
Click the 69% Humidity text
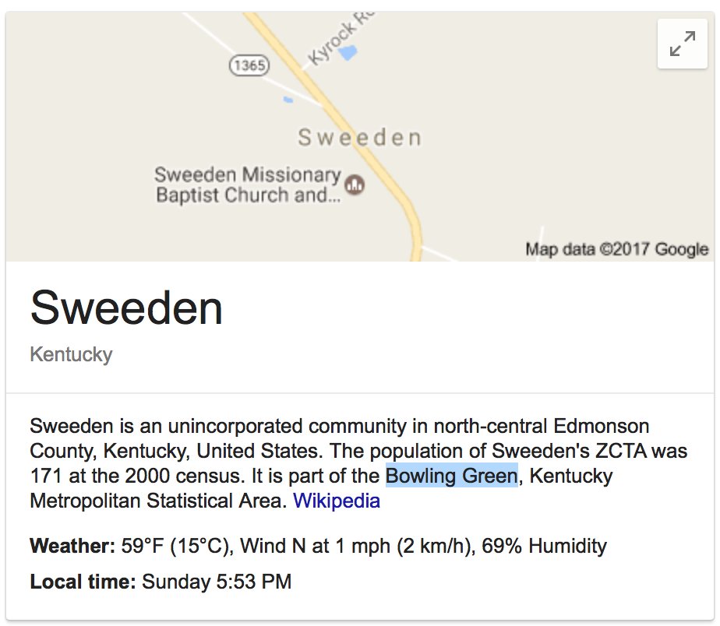coord(544,546)
